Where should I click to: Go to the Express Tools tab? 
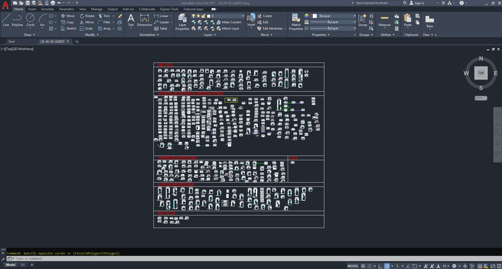[x=169, y=9]
